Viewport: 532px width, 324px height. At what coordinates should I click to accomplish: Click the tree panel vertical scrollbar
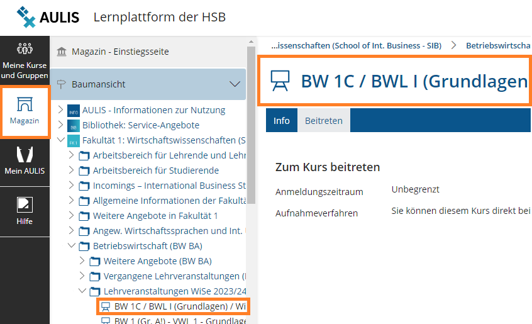click(x=251, y=125)
